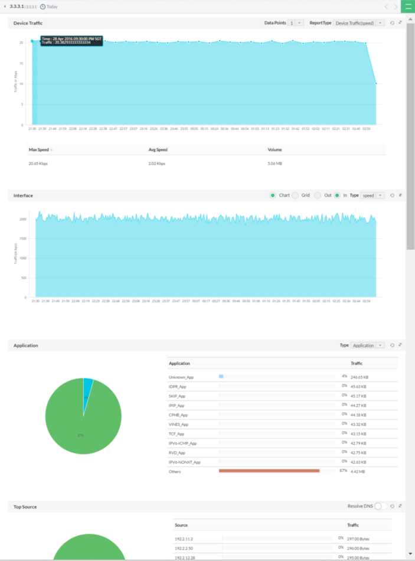The image size is (415, 561).
Task: Maximize the Interface panel
Action: (x=400, y=195)
